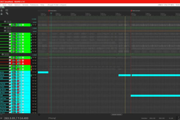The width and height of the screenshot is (180, 120).
Task: Click the +1.22dB folder volume readout
Action: point(34,19)
